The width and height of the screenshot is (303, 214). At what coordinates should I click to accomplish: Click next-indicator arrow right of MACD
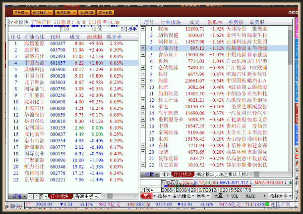[264, 196]
